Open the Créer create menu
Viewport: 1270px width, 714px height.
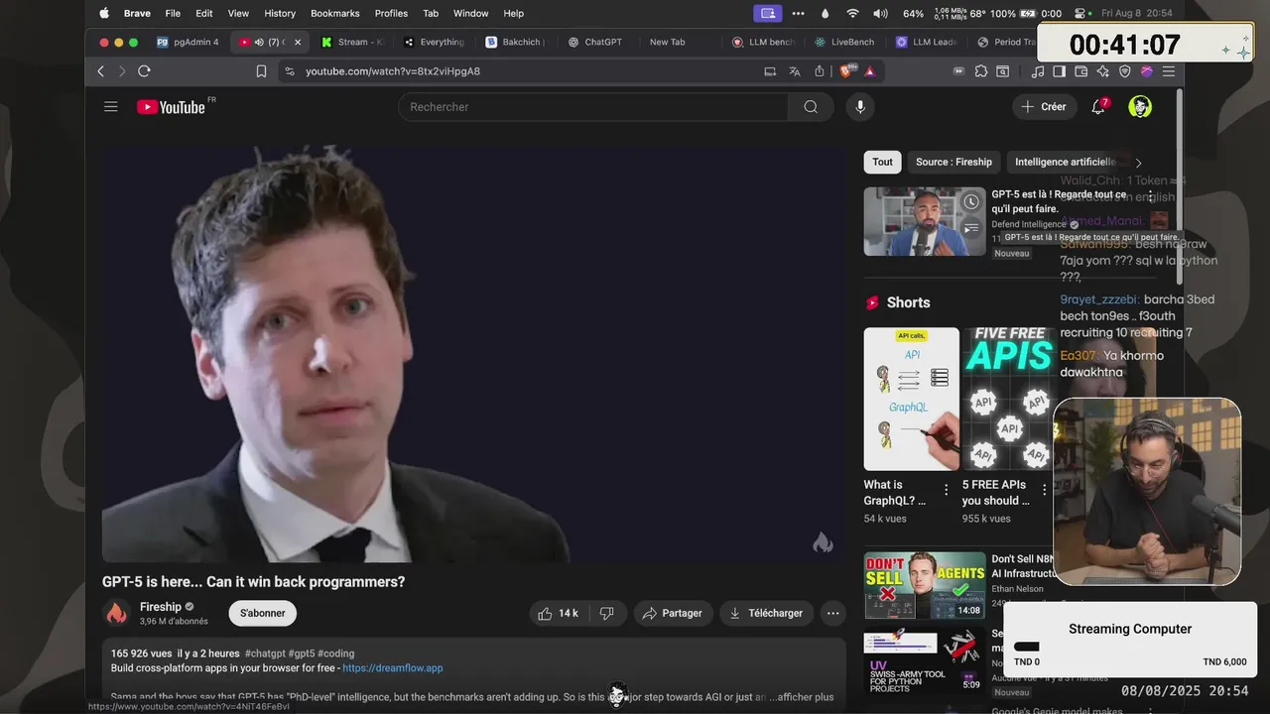pos(1043,107)
